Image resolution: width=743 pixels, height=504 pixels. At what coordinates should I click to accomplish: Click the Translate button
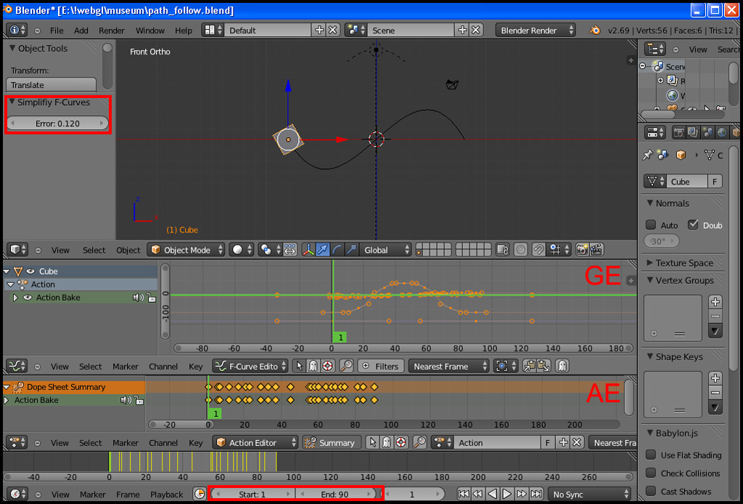point(52,85)
